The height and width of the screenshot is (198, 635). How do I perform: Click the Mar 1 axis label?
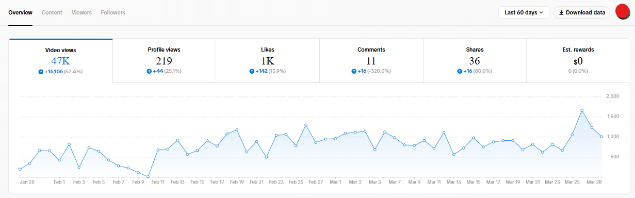335,182
